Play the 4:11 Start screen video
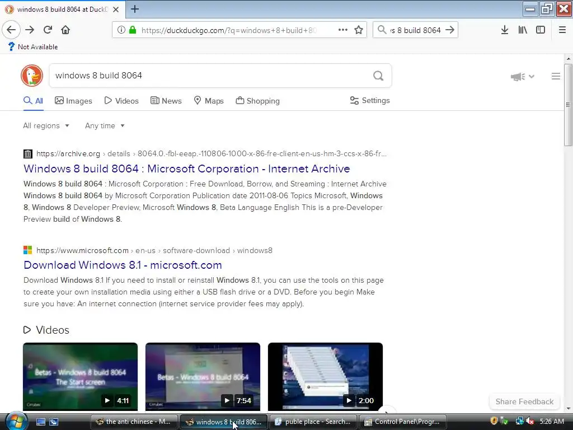This screenshot has height=430, width=573. coord(81,377)
